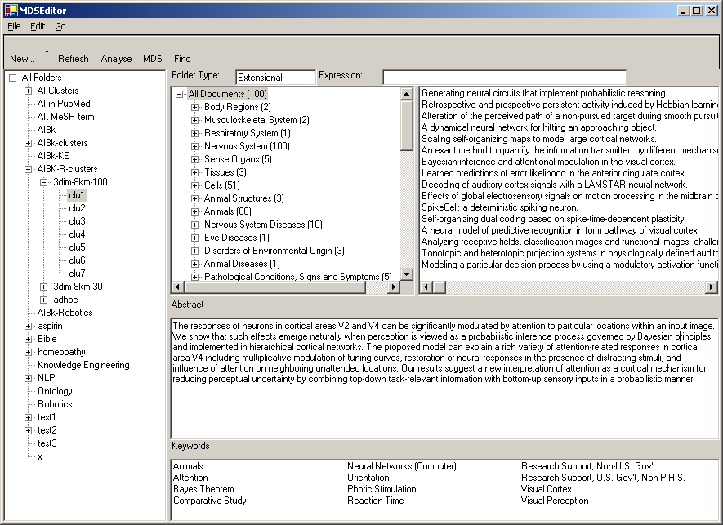
Task: Open the Edit menu
Action: (x=38, y=26)
